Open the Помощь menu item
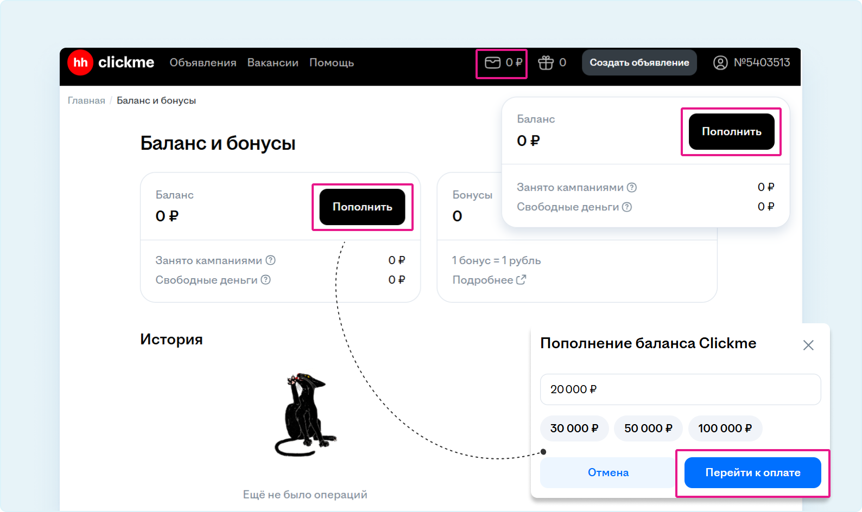The width and height of the screenshot is (862, 512). [x=331, y=63]
